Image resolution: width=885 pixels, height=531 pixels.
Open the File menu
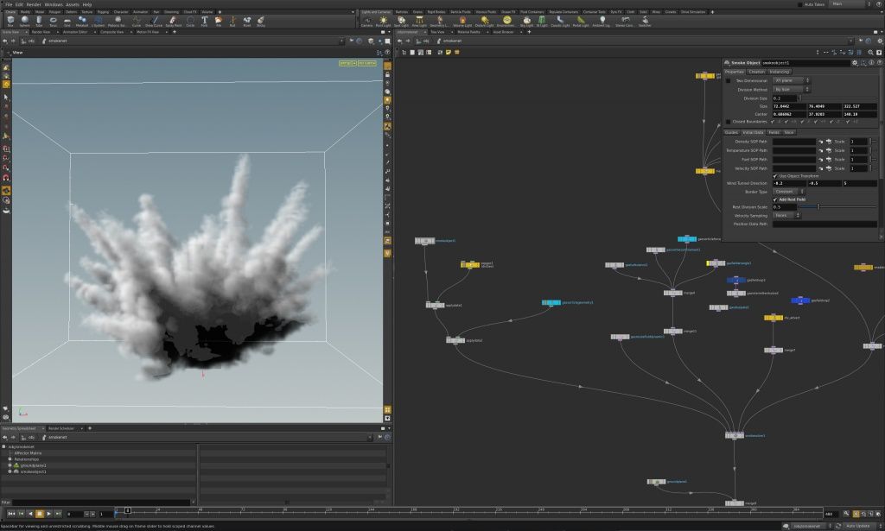pos(9,4)
